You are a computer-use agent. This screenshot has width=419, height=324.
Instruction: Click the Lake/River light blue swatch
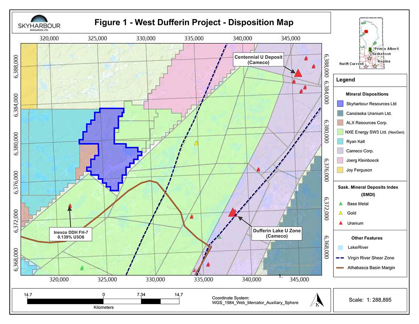click(x=340, y=248)
